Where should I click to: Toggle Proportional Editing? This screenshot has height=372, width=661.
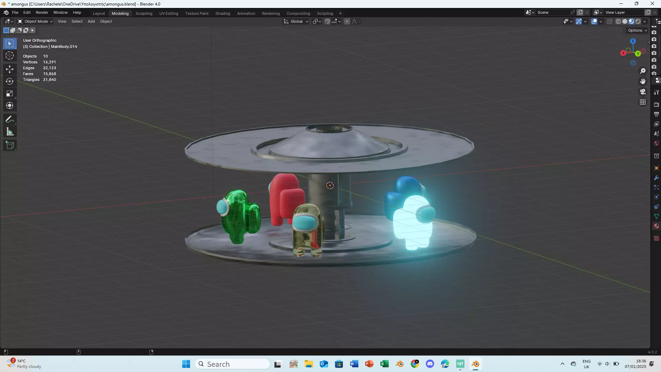347,21
